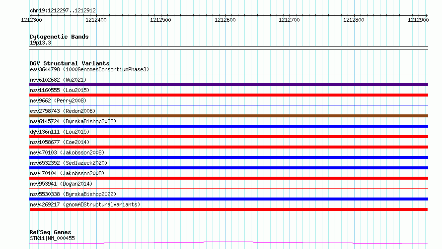442x249 pixels.
Task: Select the Cytogenetic Bands track title
Action: coord(59,37)
